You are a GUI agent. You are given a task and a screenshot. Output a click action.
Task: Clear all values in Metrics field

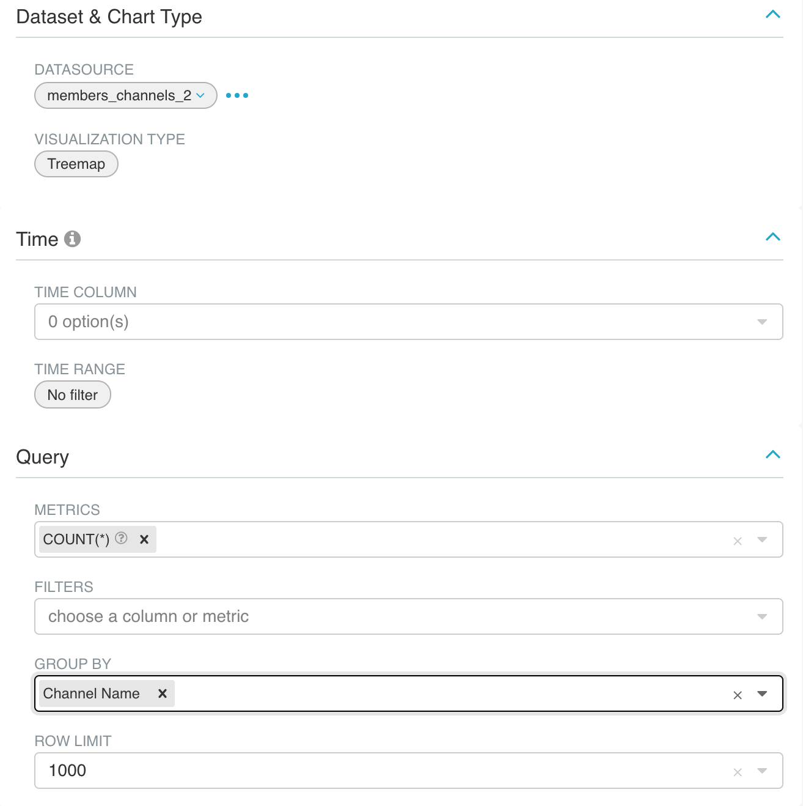coord(738,541)
